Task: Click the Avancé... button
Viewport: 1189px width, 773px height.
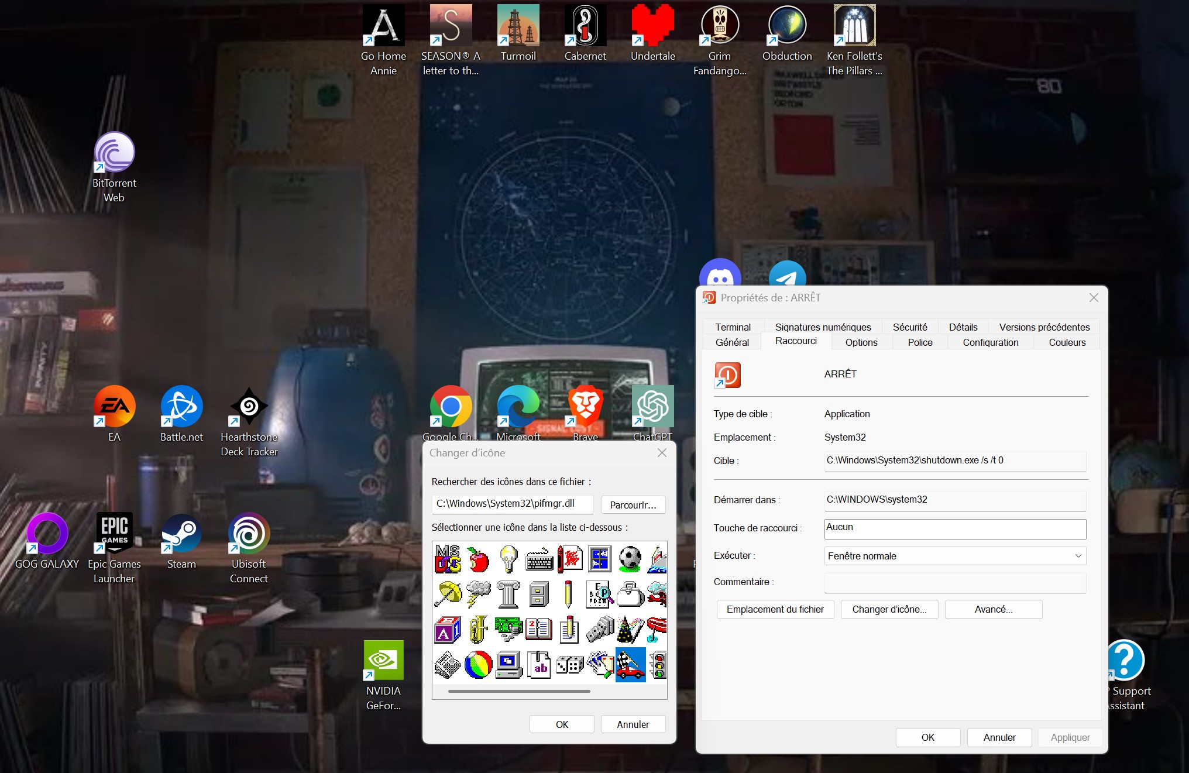Action: point(993,609)
